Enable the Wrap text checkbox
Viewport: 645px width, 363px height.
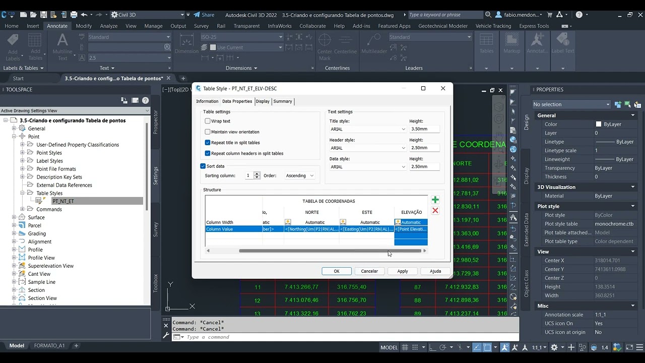click(208, 121)
